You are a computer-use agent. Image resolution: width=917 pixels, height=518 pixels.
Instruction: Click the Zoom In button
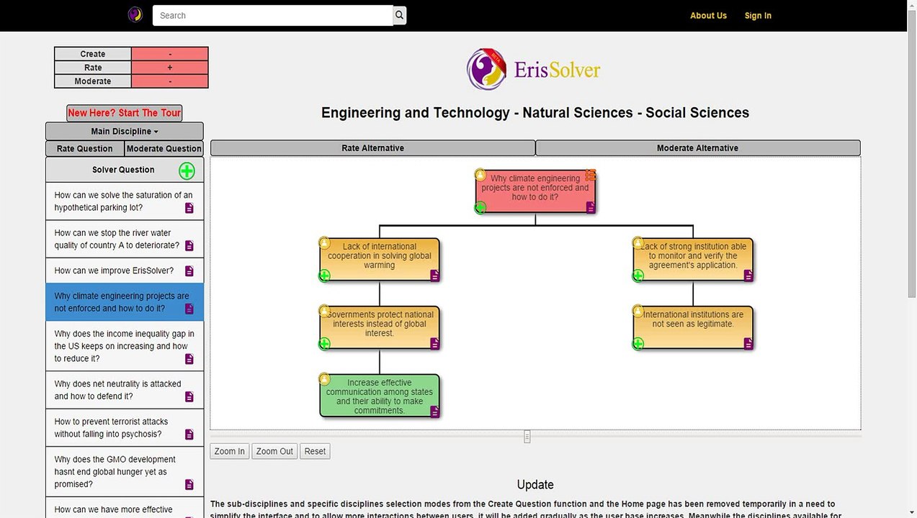click(x=230, y=451)
